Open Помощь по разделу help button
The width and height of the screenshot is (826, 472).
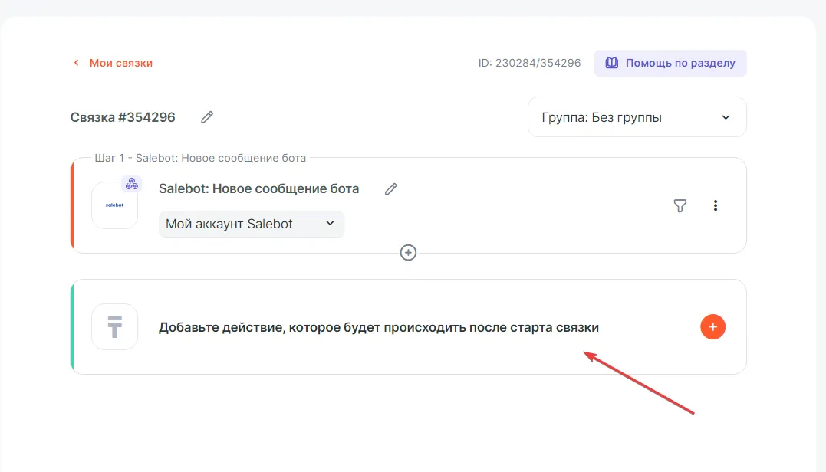(x=670, y=63)
